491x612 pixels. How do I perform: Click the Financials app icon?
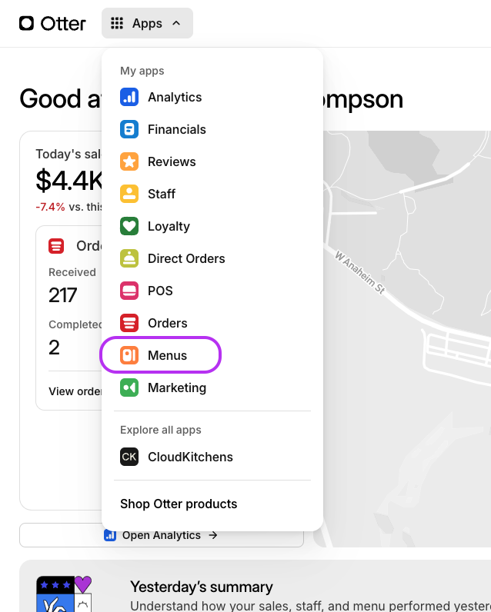coord(129,129)
